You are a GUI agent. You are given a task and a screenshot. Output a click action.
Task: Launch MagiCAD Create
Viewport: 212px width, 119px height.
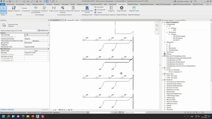(134, 9)
